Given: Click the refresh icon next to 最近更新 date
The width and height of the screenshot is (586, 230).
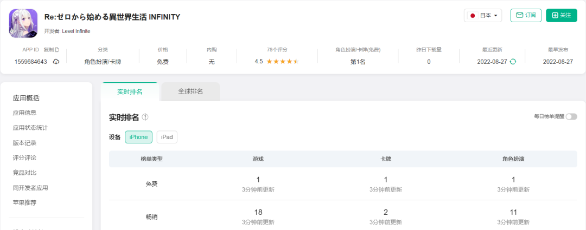Looking at the screenshot, I should 513,62.
